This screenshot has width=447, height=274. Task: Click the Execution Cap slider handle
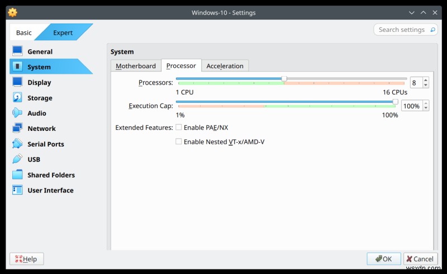pyautogui.click(x=395, y=102)
